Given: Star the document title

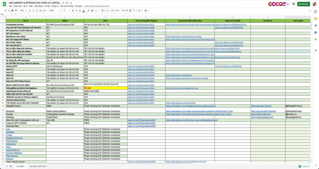Looking at the screenshot, I should pos(63,2).
